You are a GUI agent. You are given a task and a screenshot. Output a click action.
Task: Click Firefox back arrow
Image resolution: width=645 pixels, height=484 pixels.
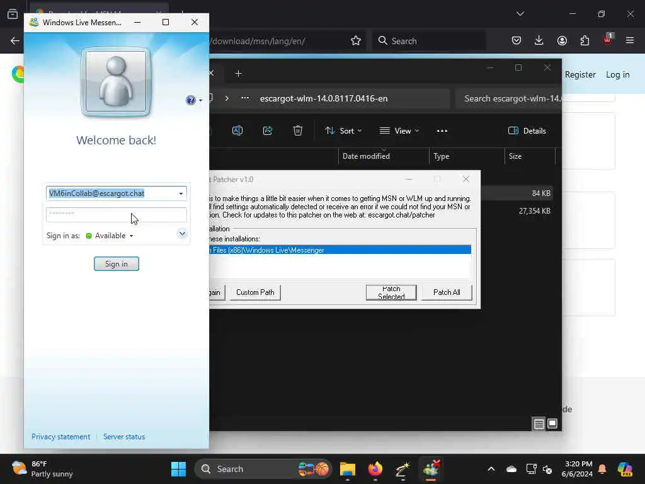(x=15, y=41)
